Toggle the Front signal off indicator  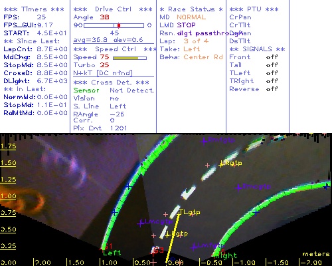tap(272, 57)
